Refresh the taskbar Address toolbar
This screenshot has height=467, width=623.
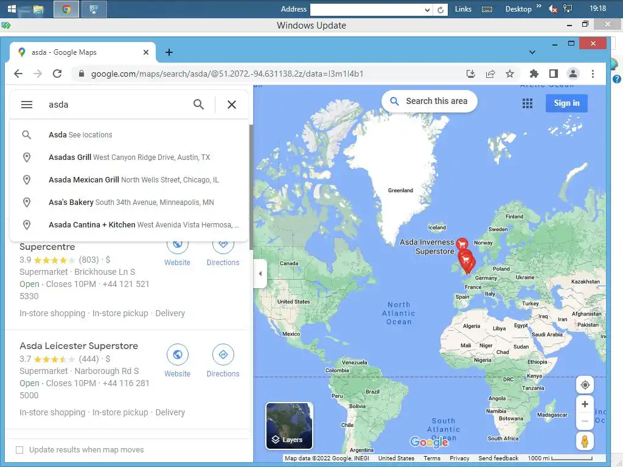coord(440,10)
